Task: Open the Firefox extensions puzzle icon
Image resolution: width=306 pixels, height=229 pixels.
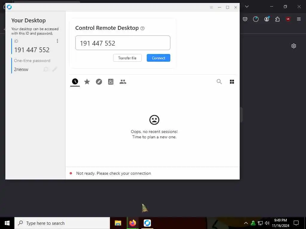Action: [x=277, y=19]
